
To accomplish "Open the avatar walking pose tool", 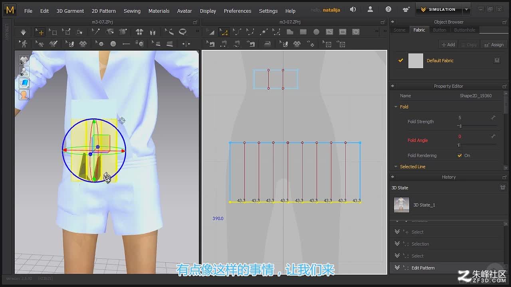I will [x=24, y=44].
